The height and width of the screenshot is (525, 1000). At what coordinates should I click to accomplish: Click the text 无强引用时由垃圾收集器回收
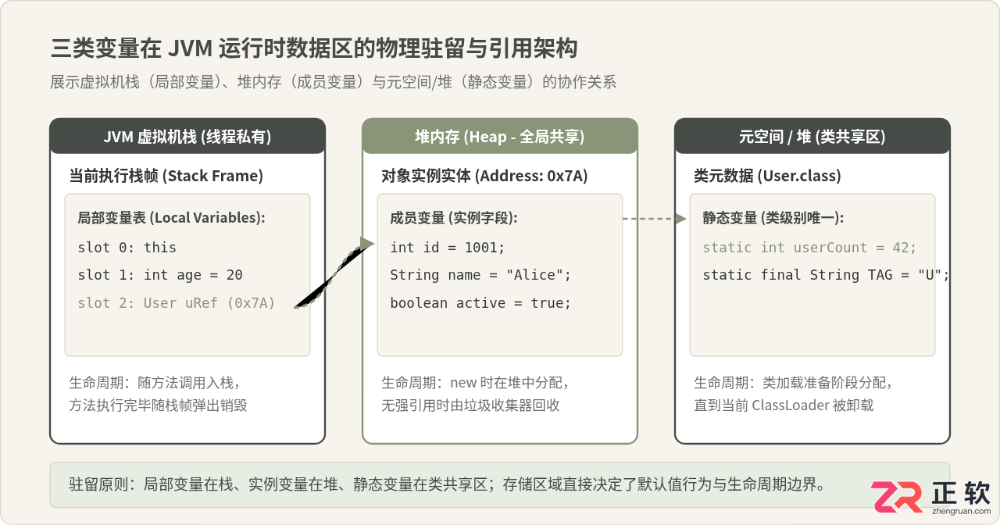pos(470,405)
